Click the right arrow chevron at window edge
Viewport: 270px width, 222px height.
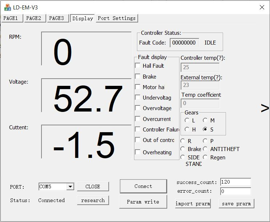pyautogui.click(x=265, y=108)
